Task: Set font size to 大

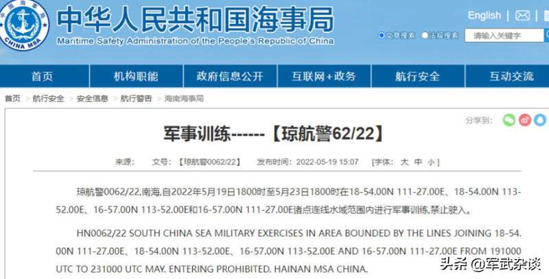Action: [x=404, y=162]
